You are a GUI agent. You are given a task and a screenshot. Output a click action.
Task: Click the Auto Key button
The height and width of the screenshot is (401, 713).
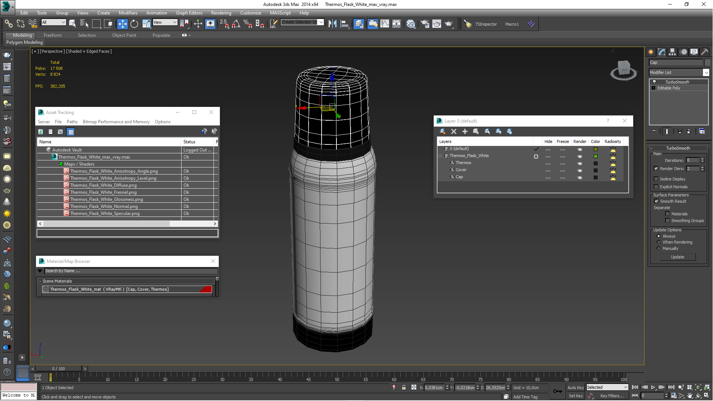(575, 387)
